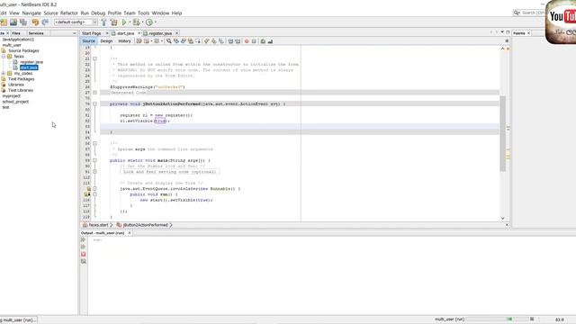Click the Stop Macro Recording icon
Viewport: 576px width, 324px height.
254,41
